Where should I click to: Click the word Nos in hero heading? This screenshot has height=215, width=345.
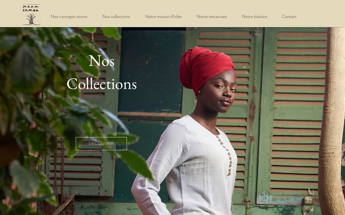[x=102, y=61]
